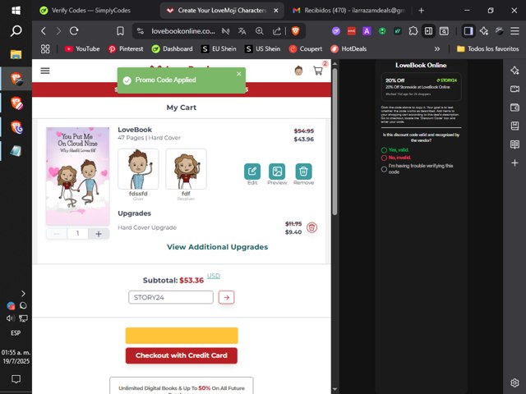This screenshot has height=394, width=526.
Task: Open sidebar Brave Wallet icon
Action: [514, 108]
